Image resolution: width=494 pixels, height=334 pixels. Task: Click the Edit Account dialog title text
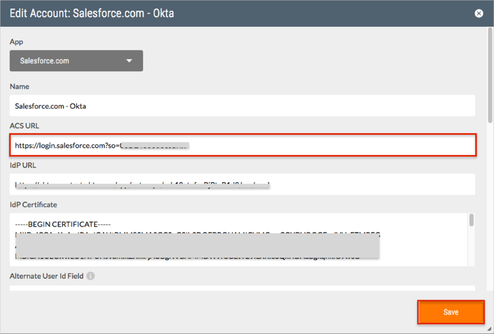pyautogui.click(x=92, y=12)
